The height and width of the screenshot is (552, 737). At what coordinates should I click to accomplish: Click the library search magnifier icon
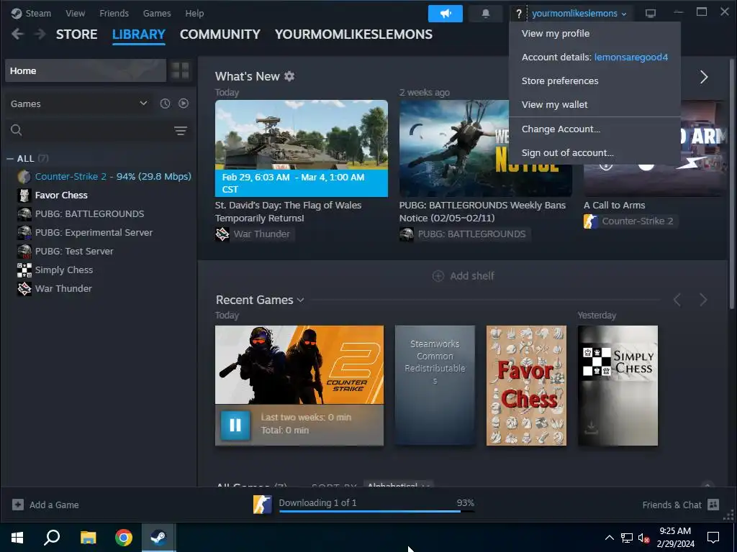click(17, 130)
